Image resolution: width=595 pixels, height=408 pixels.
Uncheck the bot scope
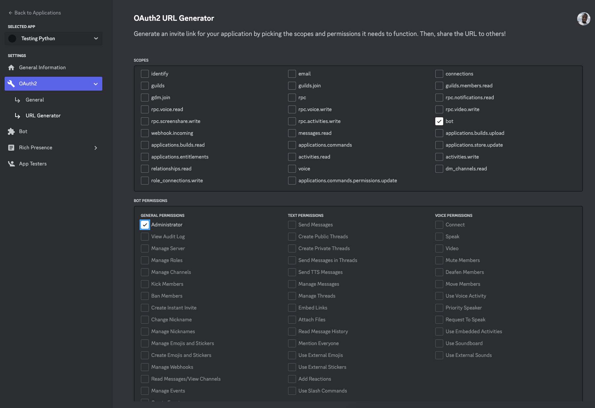pyautogui.click(x=439, y=121)
